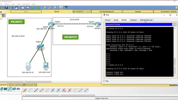The width and height of the screenshot is (178, 100).
Task: Select the blue Coaxial cable
Action: pos(58,90)
